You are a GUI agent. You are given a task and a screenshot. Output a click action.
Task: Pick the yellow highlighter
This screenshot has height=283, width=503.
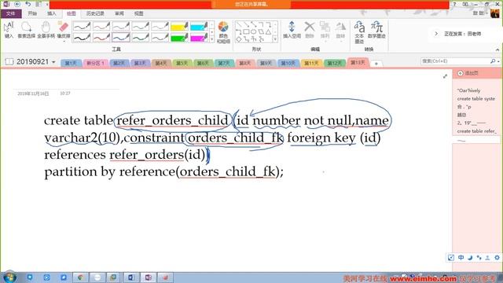tap(179, 26)
